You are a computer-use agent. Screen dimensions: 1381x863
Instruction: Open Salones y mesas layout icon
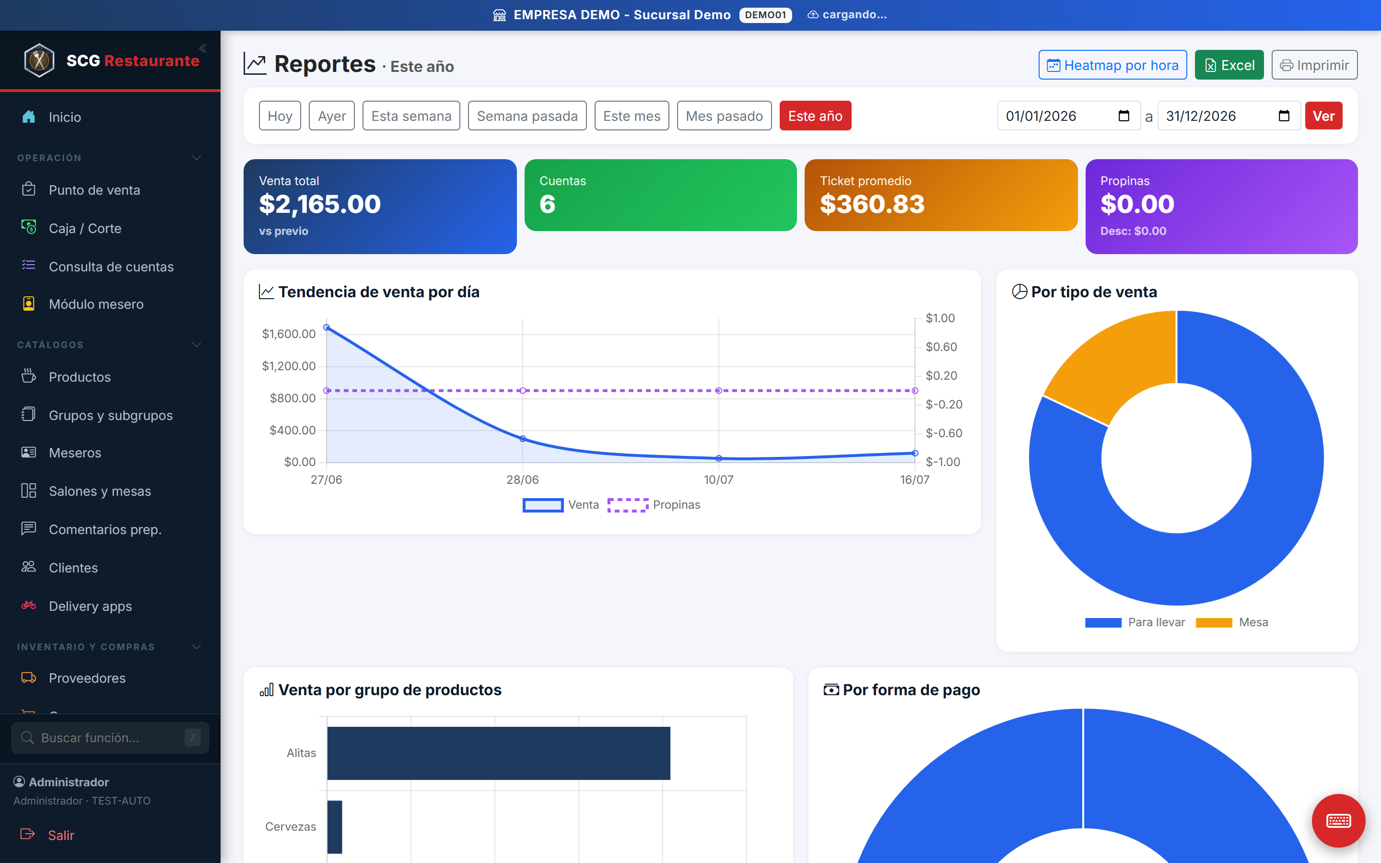(x=29, y=491)
